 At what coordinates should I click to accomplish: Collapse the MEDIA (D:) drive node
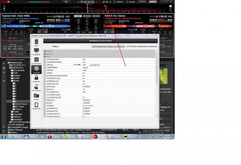[x=9, y=68]
